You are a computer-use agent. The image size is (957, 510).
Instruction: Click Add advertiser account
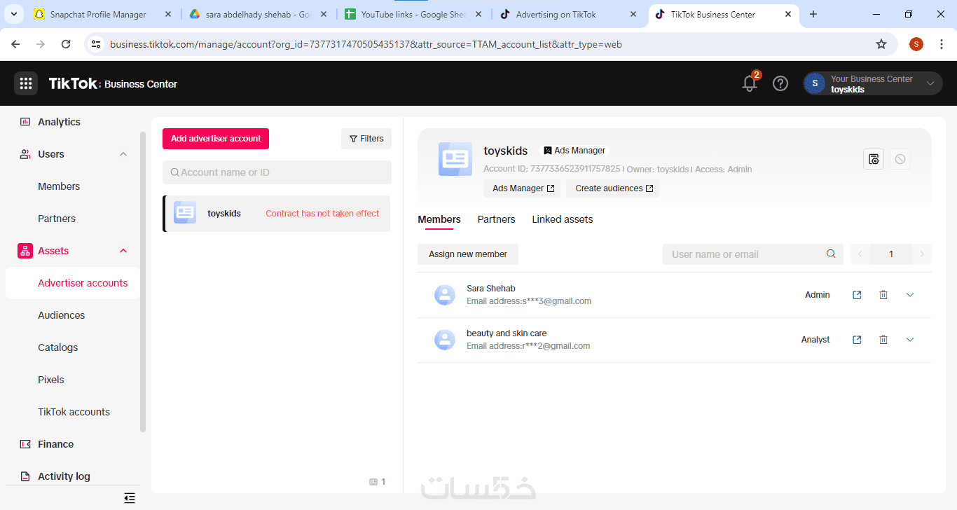click(216, 139)
